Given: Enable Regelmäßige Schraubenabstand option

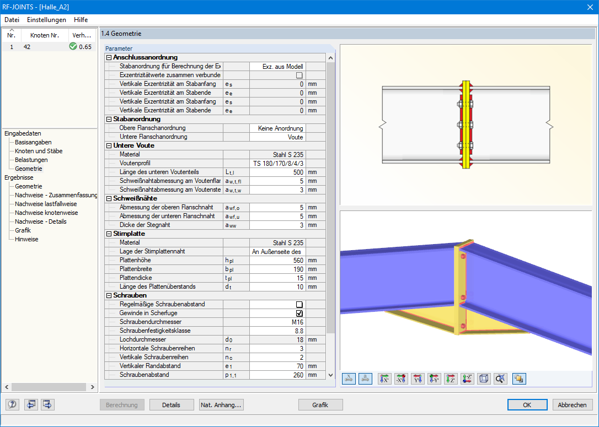Looking at the screenshot, I should 299,304.
